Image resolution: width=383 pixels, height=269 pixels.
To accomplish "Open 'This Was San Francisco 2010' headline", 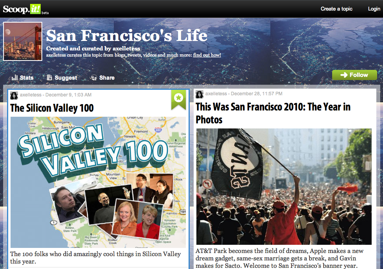I will click(x=273, y=113).
